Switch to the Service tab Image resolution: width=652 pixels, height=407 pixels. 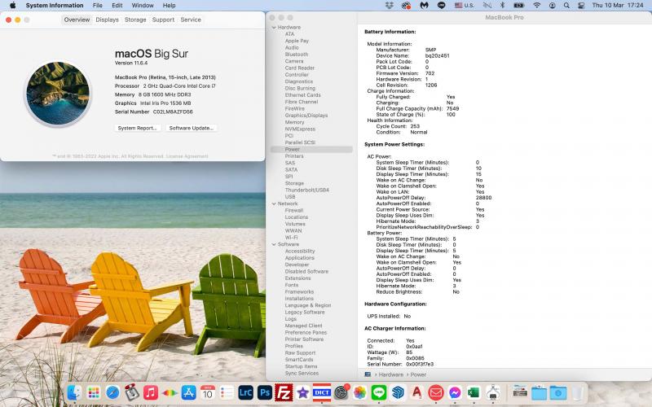pyautogui.click(x=191, y=20)
